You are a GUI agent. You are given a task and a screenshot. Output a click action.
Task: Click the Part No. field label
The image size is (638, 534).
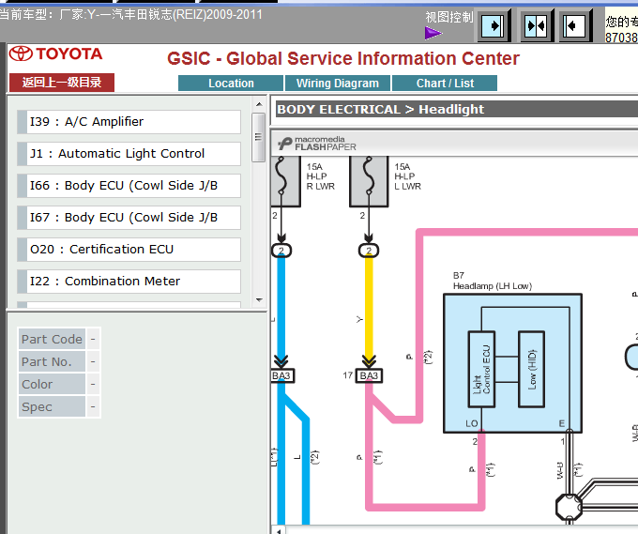coord(53,361)
